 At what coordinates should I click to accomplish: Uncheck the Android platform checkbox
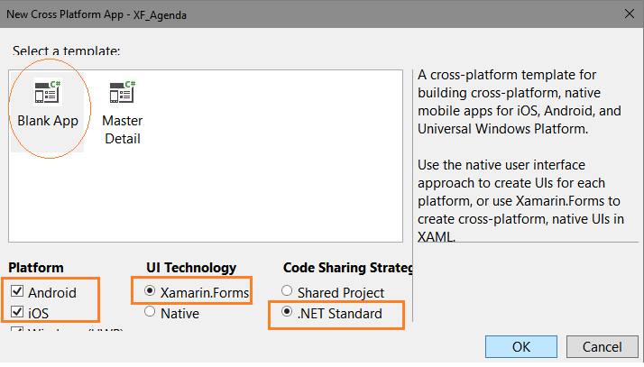click(x=17, y=291)
